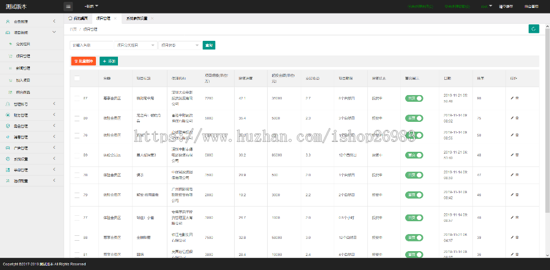This screenshot has height=270, width=550.
Task: Check the select-all checkbox in table header
Action: click(77, 78)
